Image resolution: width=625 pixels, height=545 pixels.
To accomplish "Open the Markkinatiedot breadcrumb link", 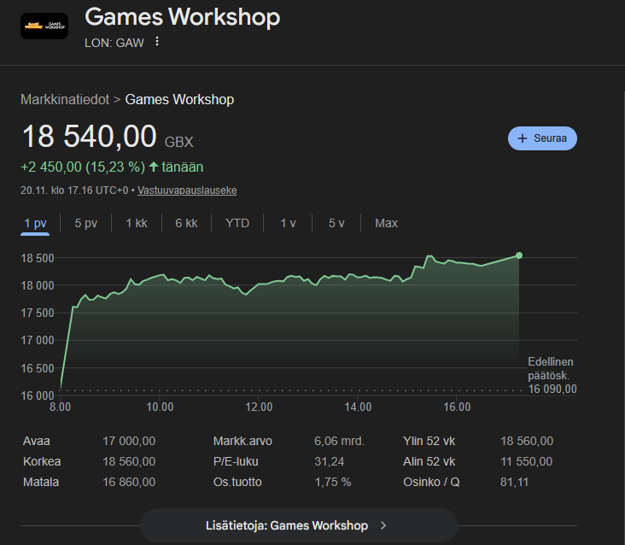I will coord(65,99).
